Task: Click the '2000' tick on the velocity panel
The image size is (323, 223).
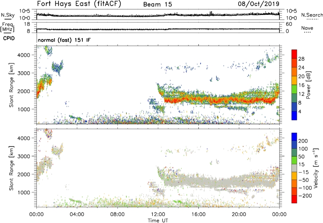Action: [24, 174]
